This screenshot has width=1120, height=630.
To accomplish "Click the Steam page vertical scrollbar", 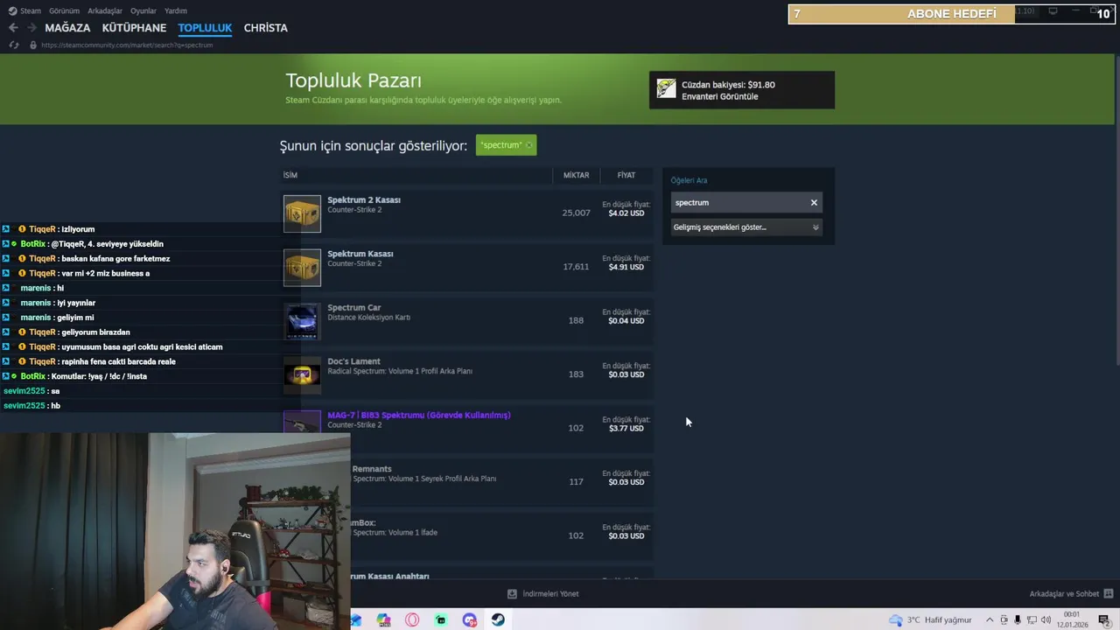I will (1116, 210).
